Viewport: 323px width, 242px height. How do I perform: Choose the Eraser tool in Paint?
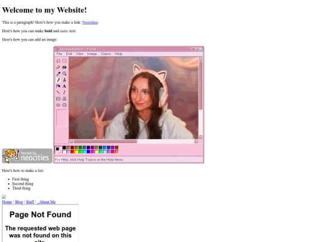tap(58, 68)
